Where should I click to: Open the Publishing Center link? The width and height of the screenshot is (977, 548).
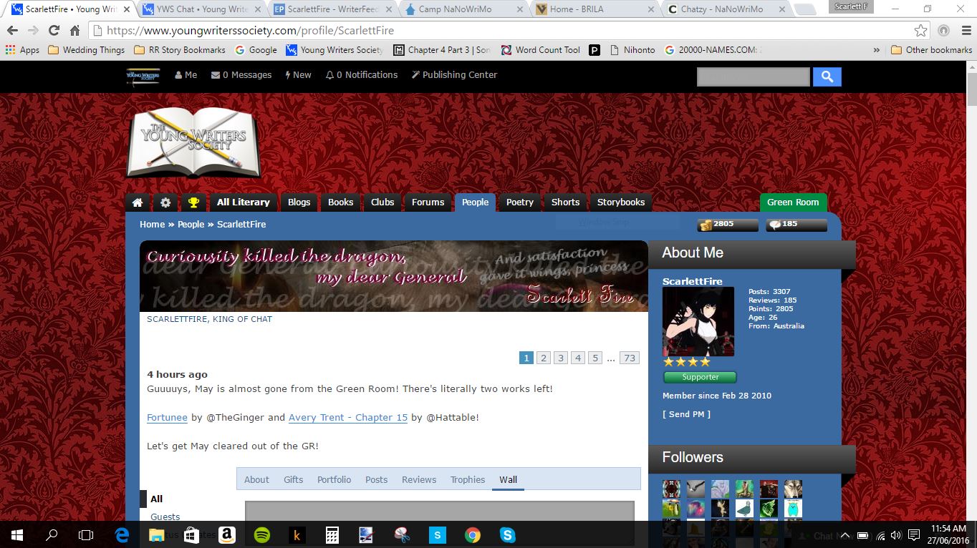[454, 75]
